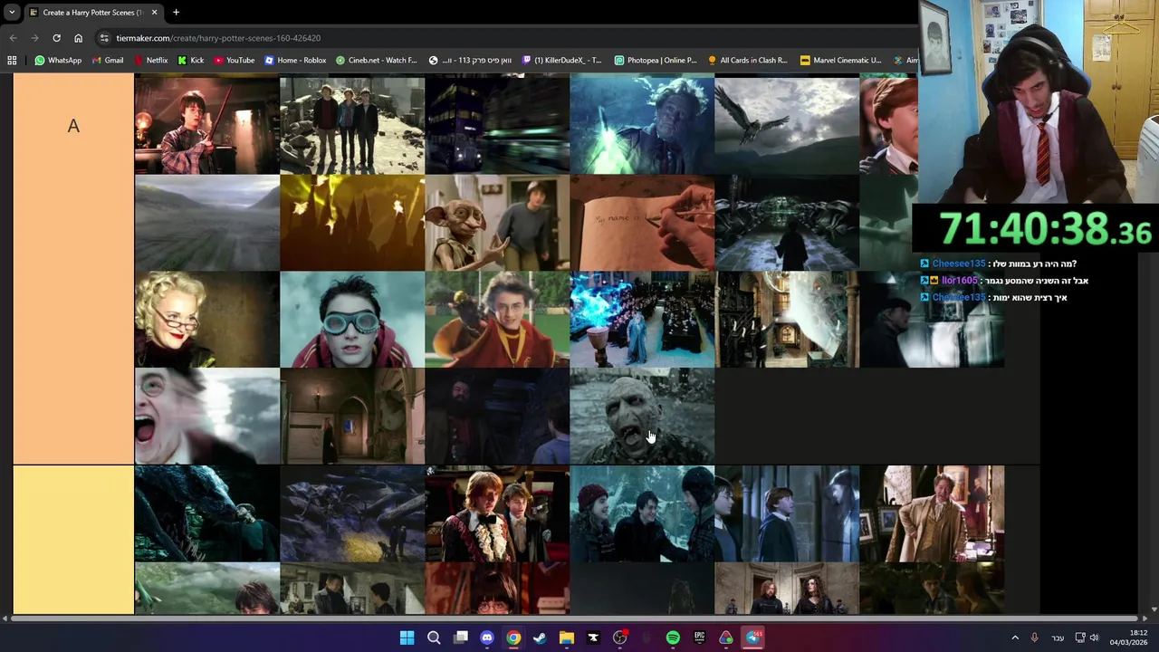The image size is (1159, 652).
Task: Open Discord from the taskbar
Action: 487,638
